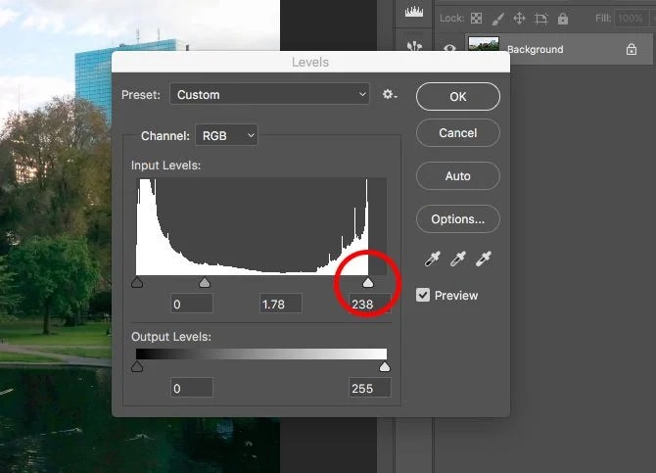Open the preset options gear menu
656x473 pixels.
[x=390, y=95]
